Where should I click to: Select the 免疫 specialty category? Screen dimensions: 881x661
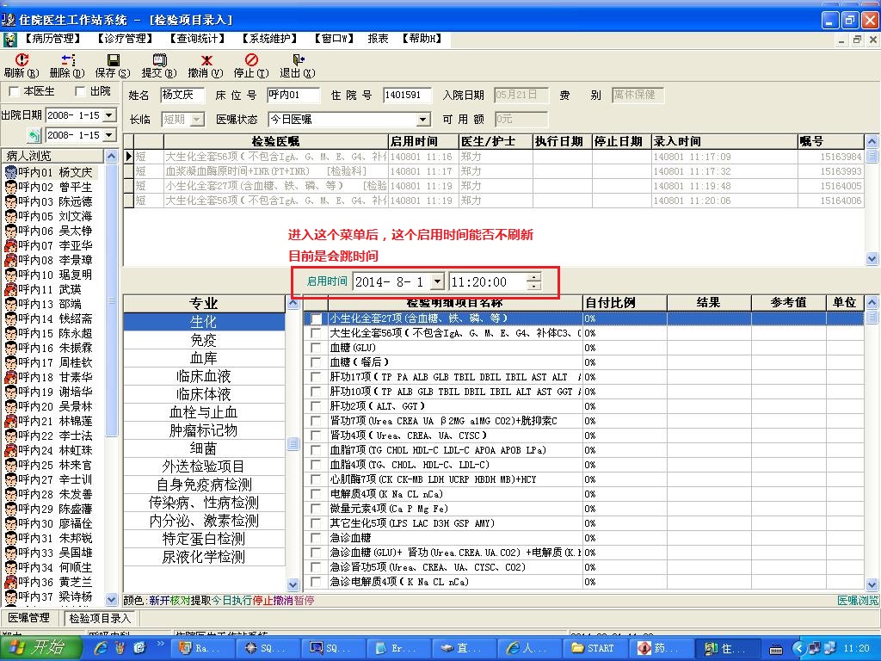(203, 340)
